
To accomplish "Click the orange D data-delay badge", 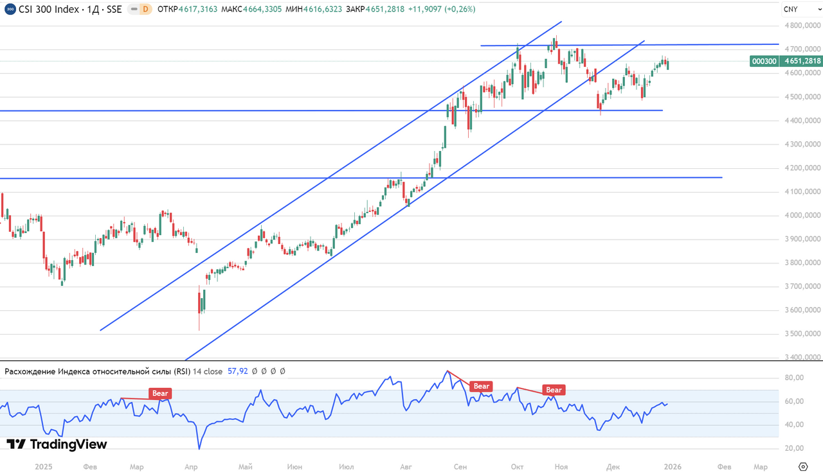I will 145,9.
